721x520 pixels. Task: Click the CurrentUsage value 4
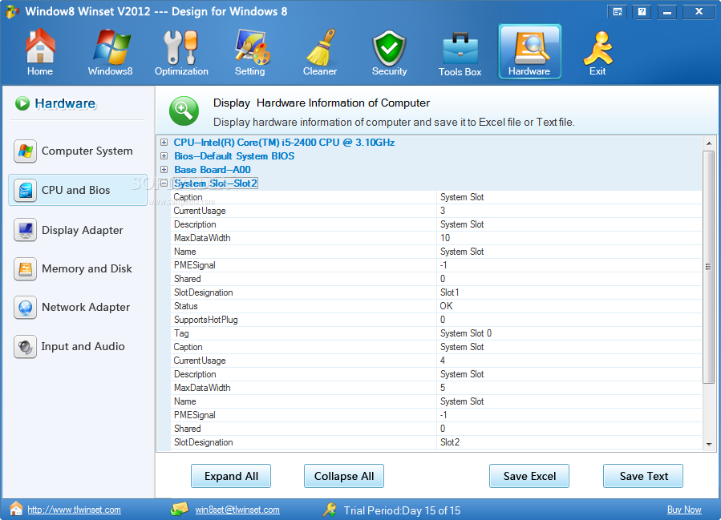pos(443,361)
